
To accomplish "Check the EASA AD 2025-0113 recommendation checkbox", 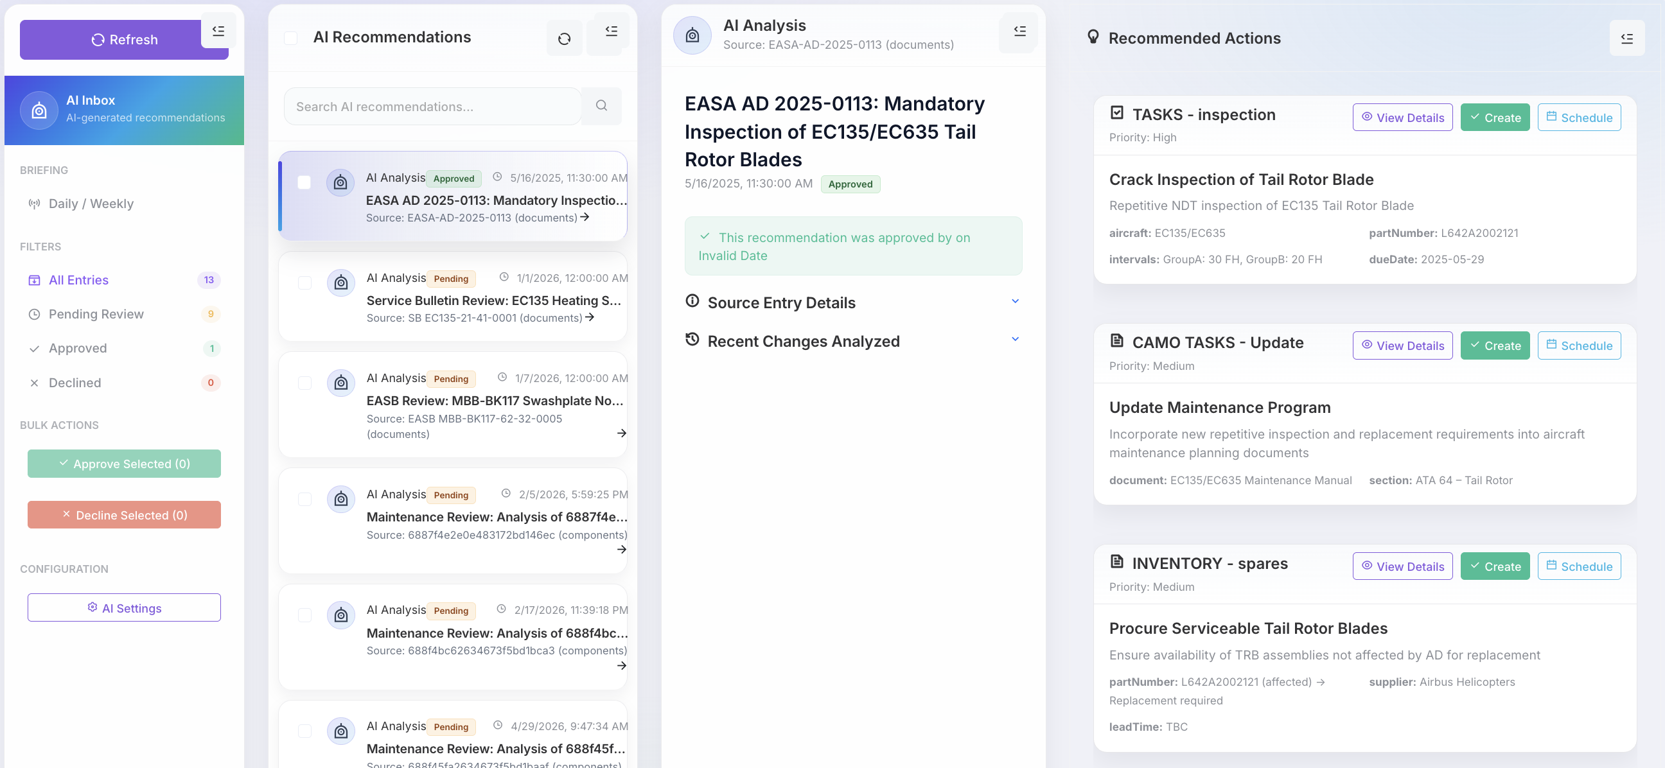I will point(304,183).
